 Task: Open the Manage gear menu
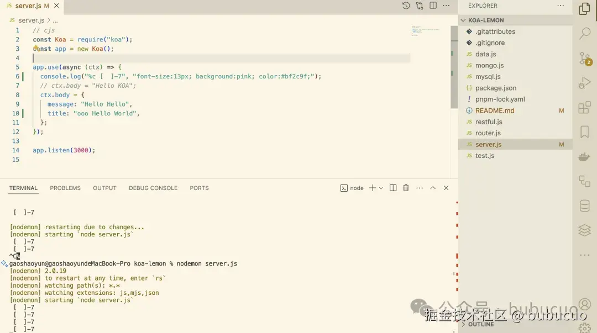(x=585, y=327)
